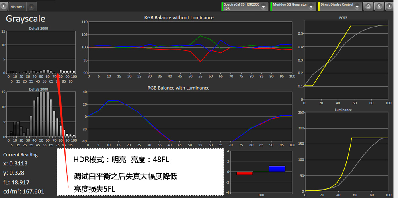The image size is (398, 198).
Task: Add a new history tab with plus
Action: click(x=31, y=7)
